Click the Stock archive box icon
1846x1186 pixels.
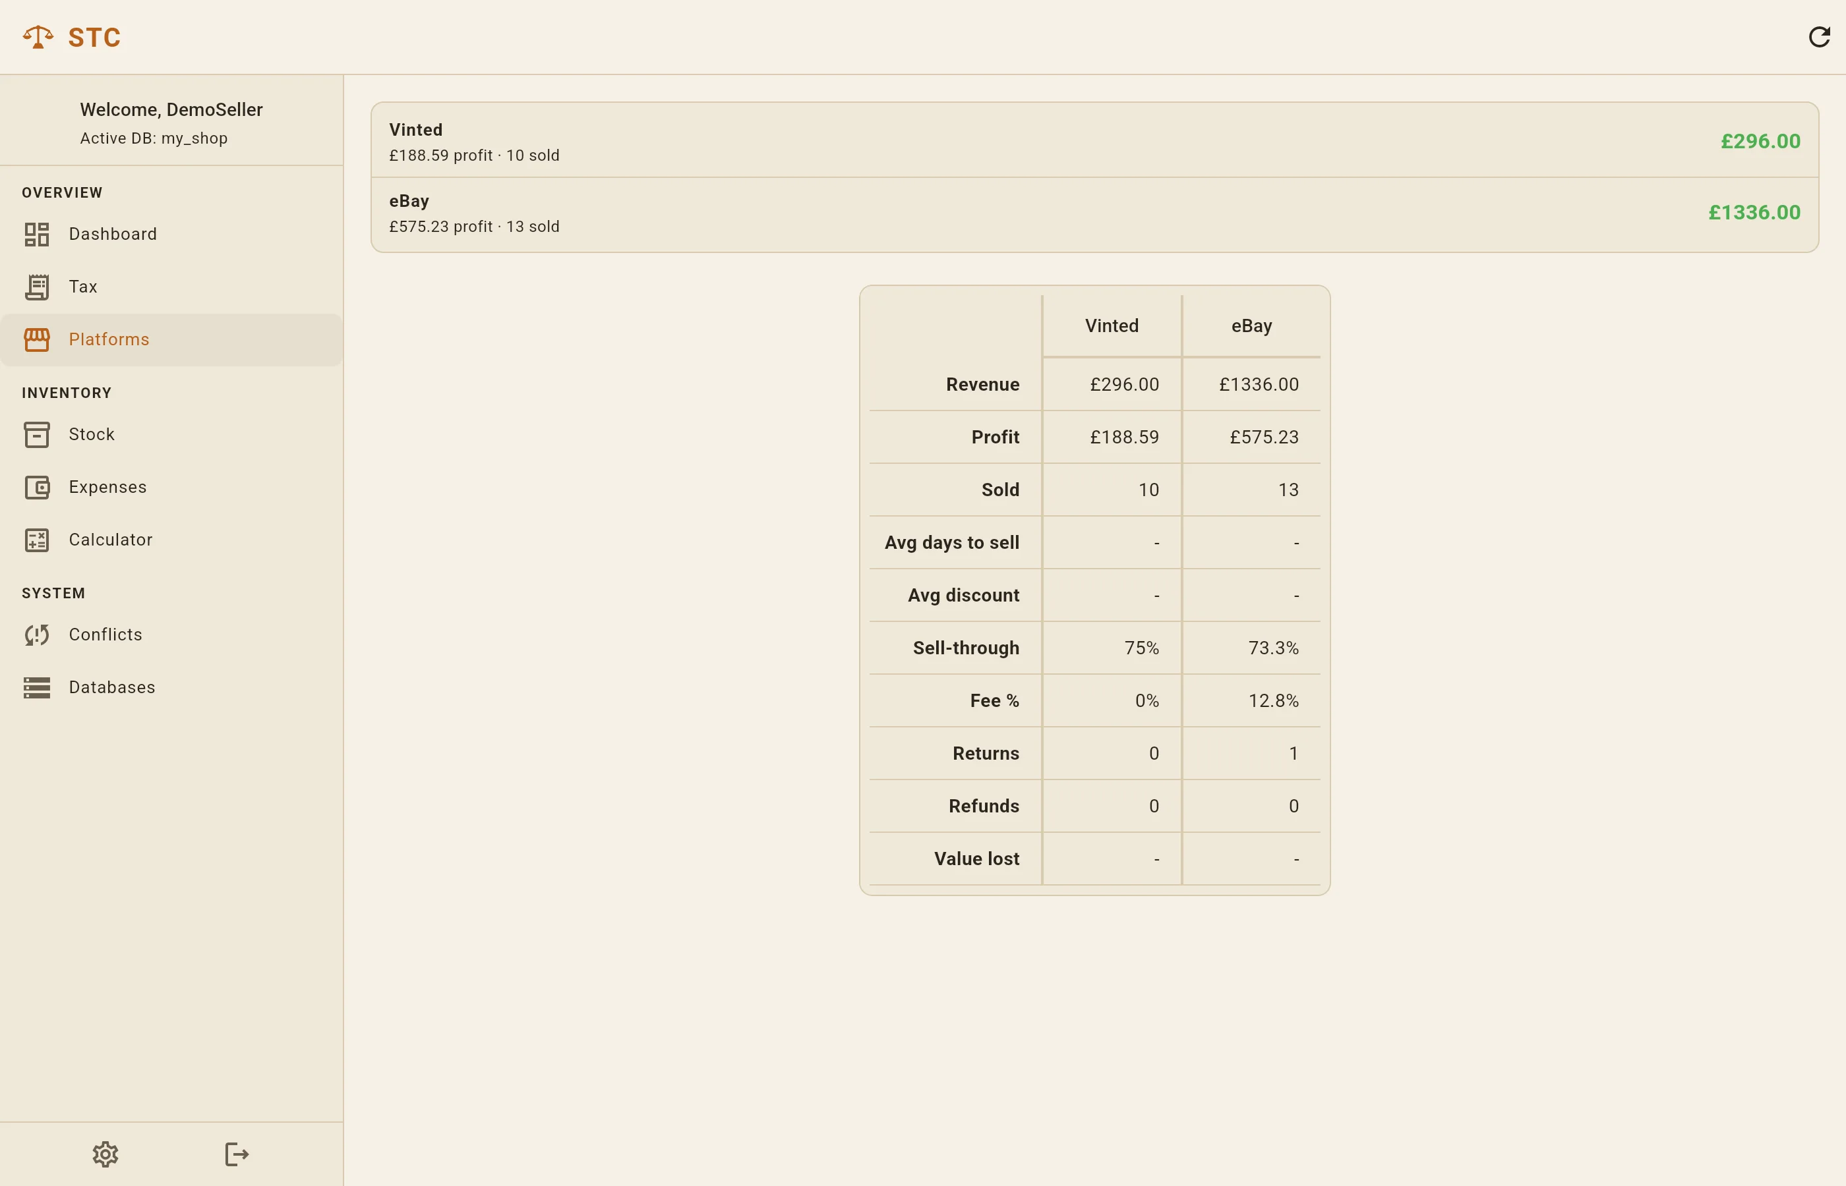[36, 434]
